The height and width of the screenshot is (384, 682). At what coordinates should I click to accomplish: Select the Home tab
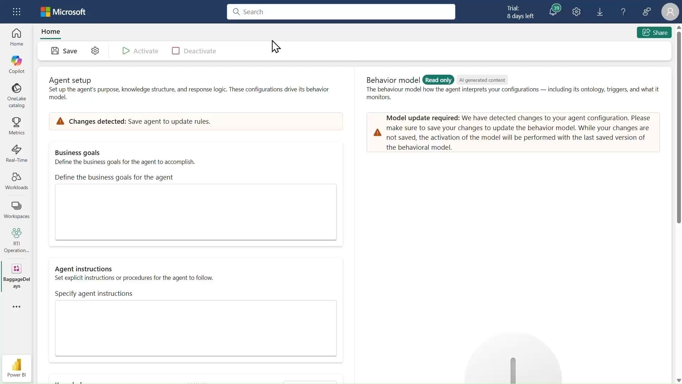point(50,31)
